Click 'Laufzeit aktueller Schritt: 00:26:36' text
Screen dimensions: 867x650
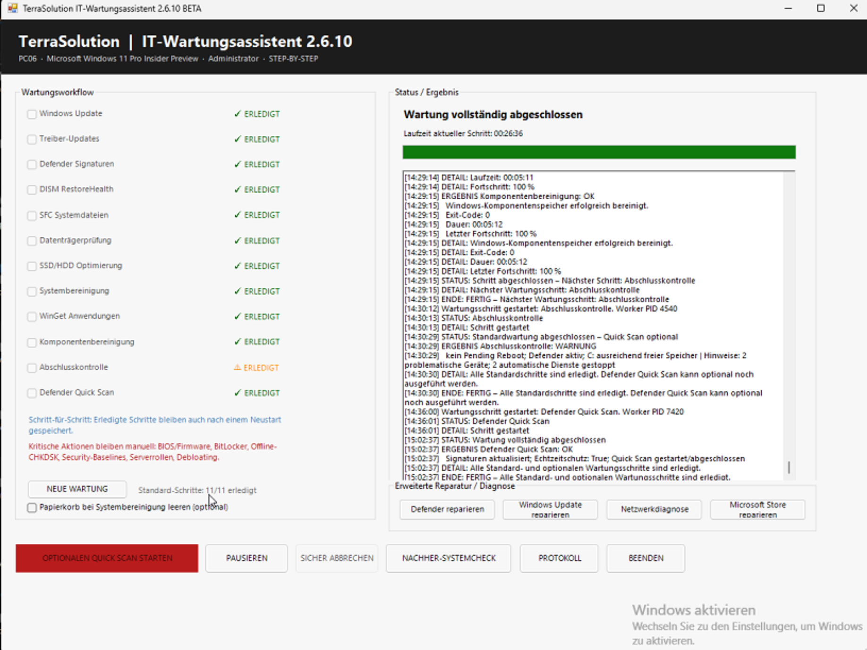coord(463,134)
